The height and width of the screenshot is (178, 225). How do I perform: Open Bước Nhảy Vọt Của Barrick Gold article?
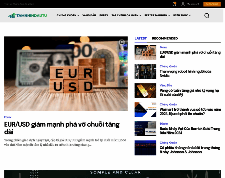190,131
